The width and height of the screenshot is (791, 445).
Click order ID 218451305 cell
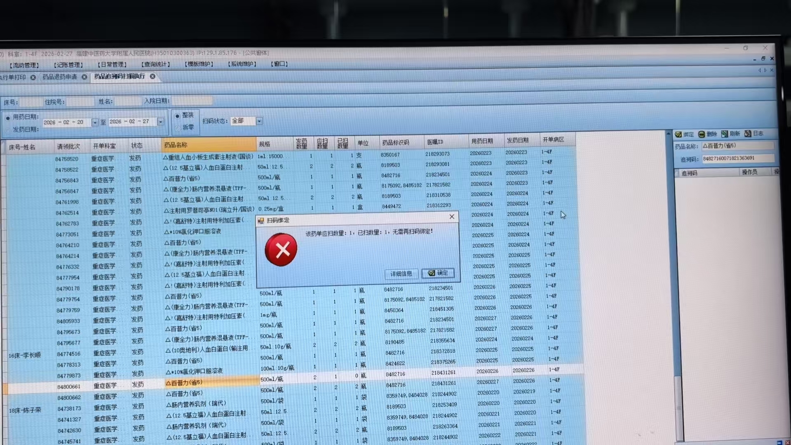coord(441,309)
